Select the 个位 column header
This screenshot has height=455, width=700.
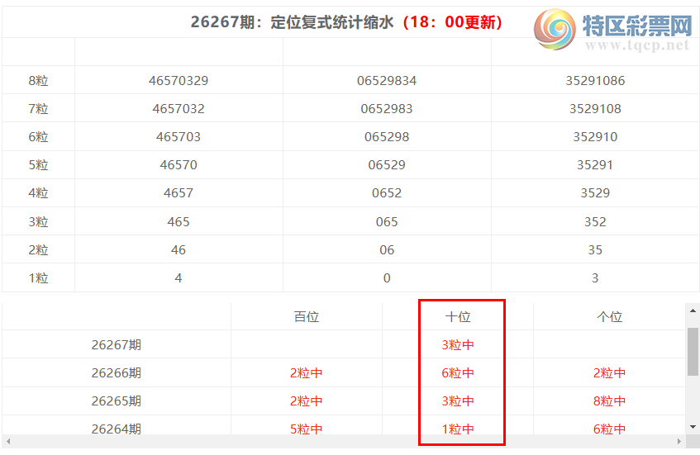(x=609, y=317)
